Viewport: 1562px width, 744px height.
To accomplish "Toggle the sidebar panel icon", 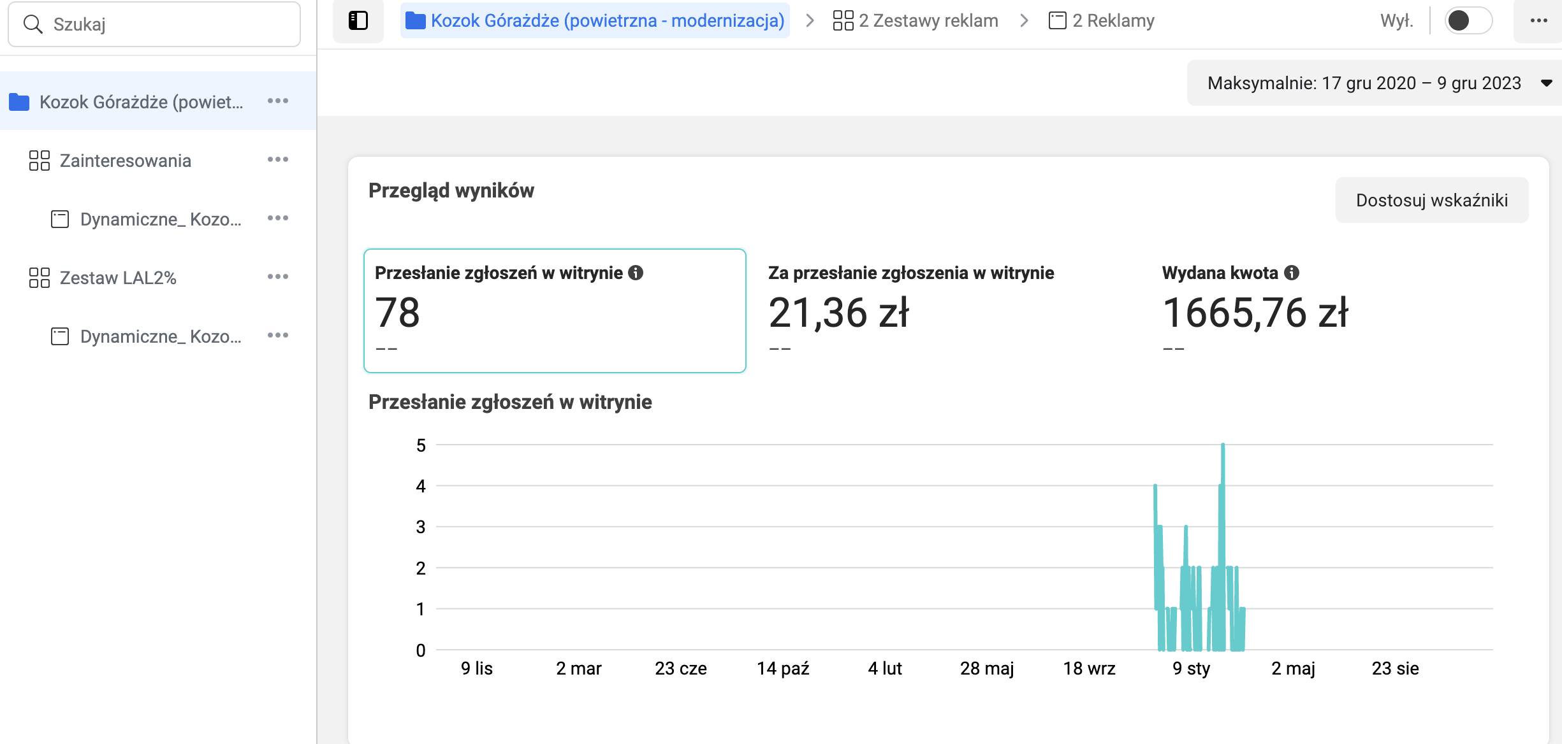I will [x=358, y=20].
